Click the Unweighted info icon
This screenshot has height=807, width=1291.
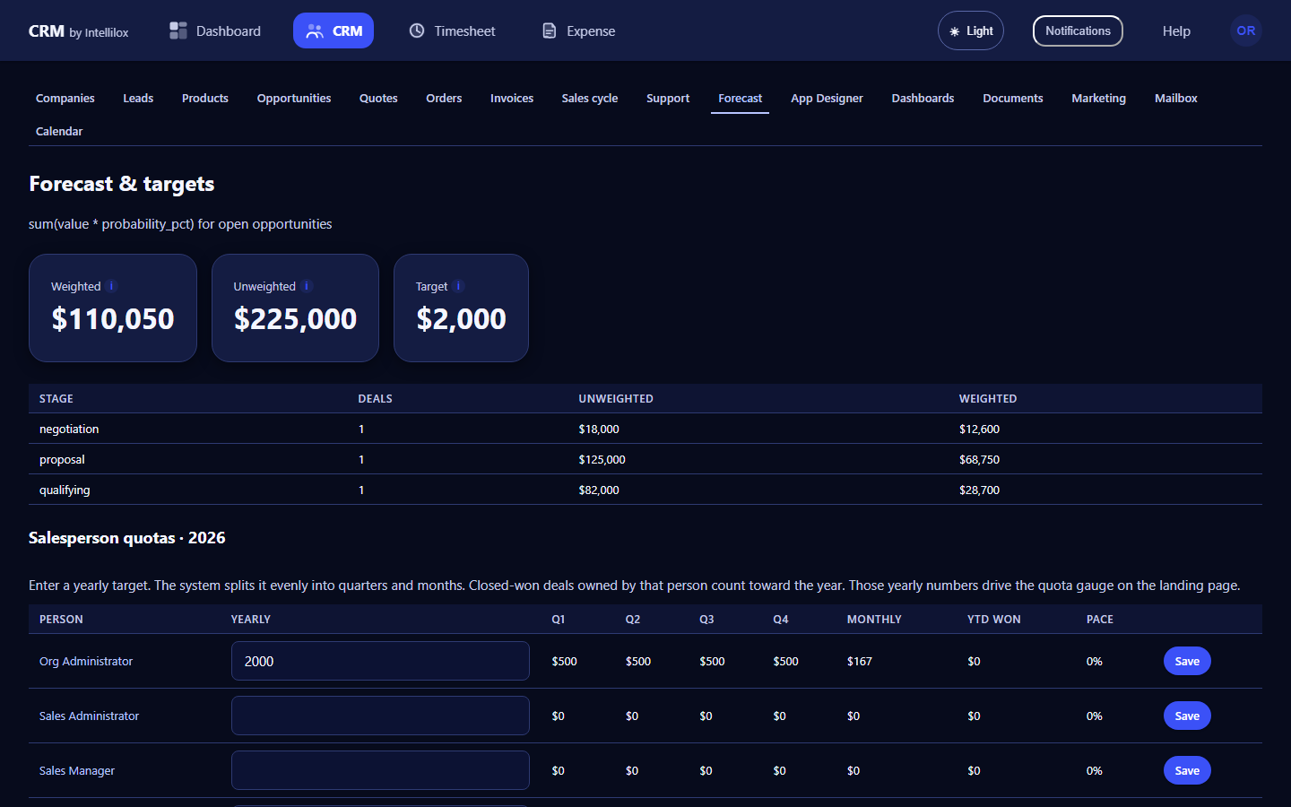307,286
